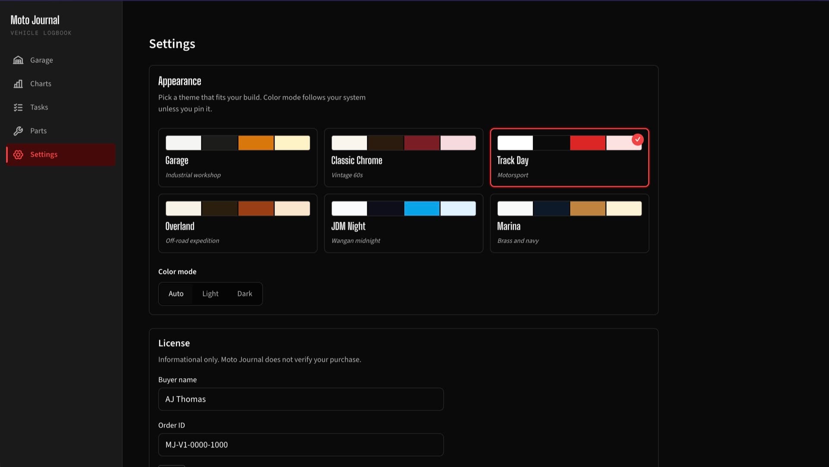
Task: Click the Garage icon in sidebar
Action: point(18,60)
